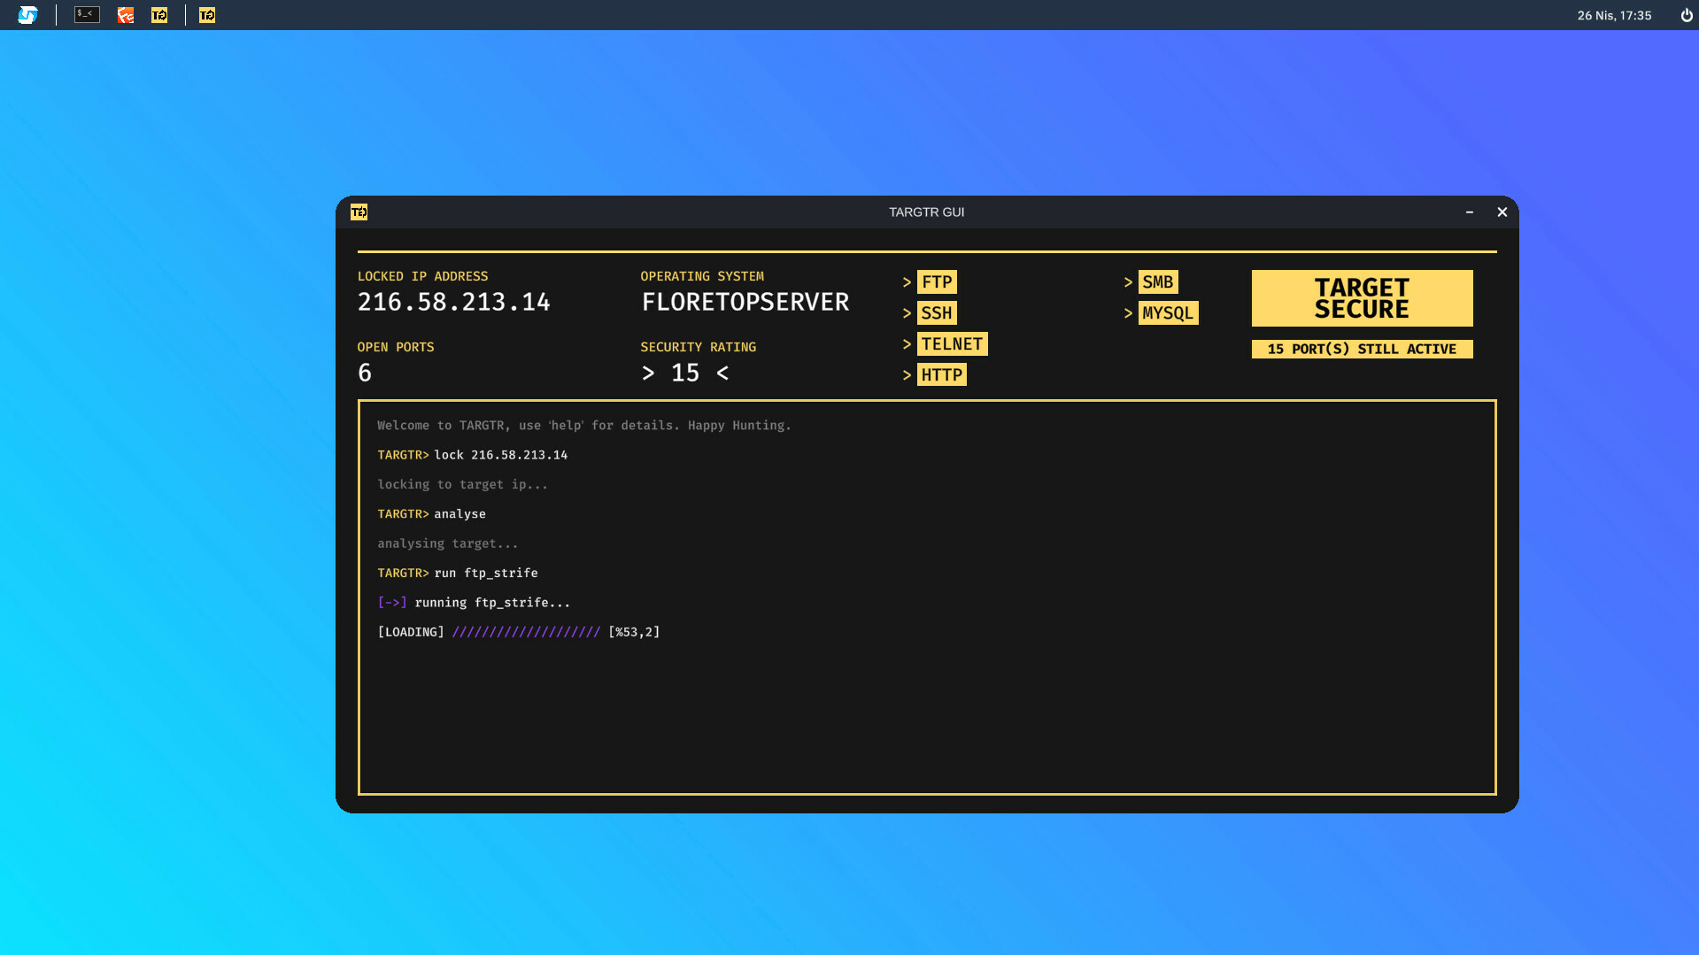Click the running TARGTR window icon in taskbar

[x=206, y=14]
